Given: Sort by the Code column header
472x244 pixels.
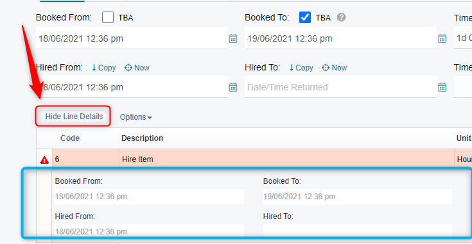Looking at the screenshot, I should [70, 138].
